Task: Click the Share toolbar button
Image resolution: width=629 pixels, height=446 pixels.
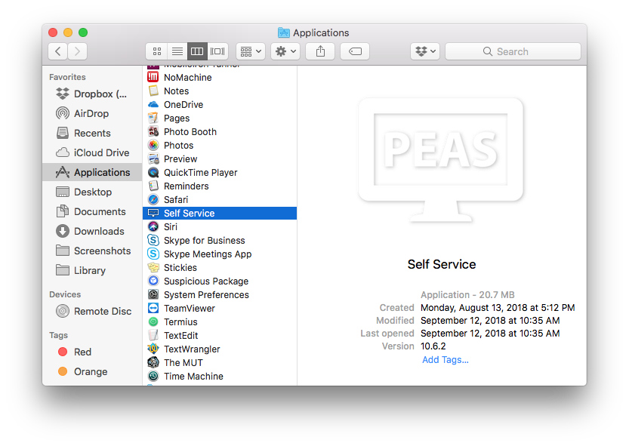Action: [x=320, y=51]
